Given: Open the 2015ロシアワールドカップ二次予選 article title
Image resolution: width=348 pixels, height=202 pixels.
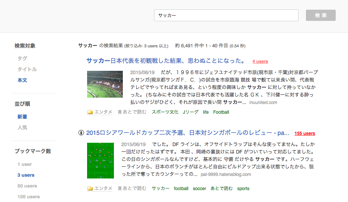Looking at the screenshot, I should click(x=188, y=133).
